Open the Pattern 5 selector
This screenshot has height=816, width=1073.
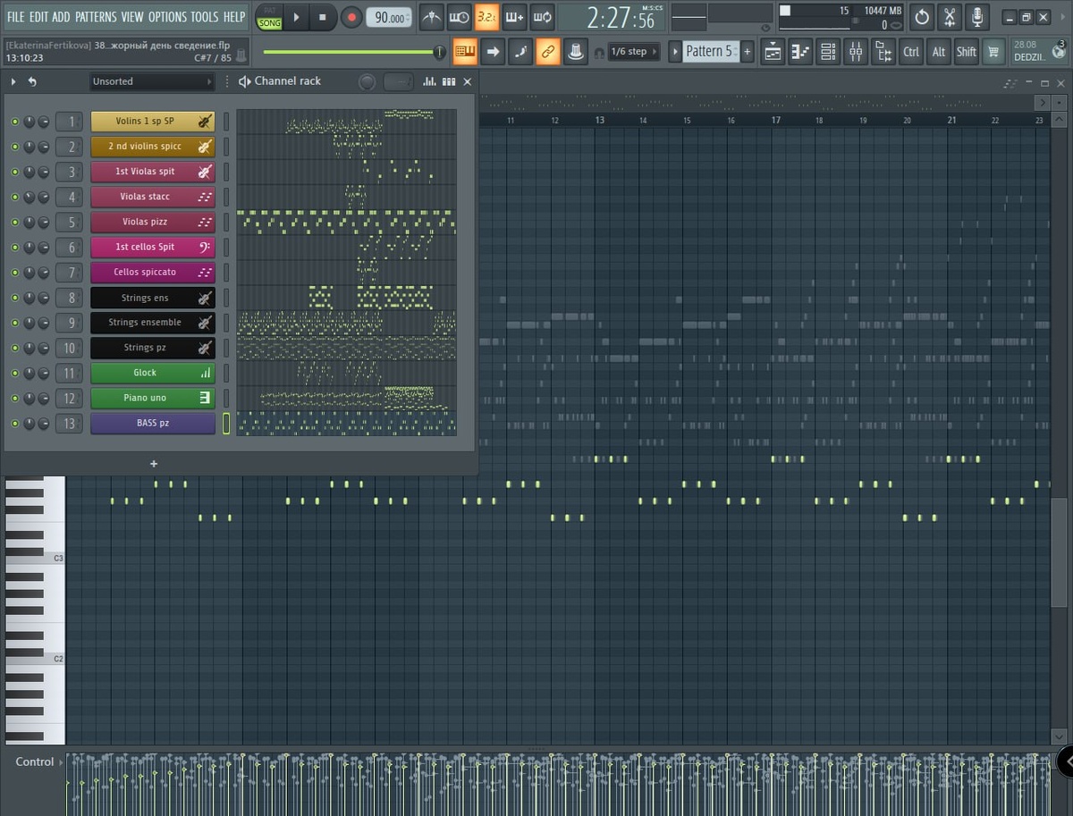click(710, 52)
